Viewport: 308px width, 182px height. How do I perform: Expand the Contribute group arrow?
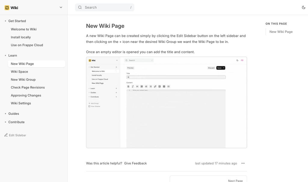click(5, 122)
